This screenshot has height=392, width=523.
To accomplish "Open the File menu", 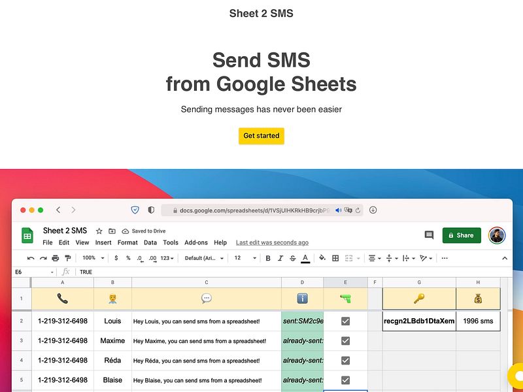I will pyautogui.click(x=47, y=242).
